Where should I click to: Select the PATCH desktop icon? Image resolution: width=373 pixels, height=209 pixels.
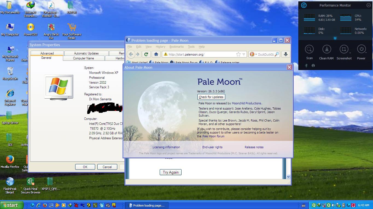click(x=71, y=7)
